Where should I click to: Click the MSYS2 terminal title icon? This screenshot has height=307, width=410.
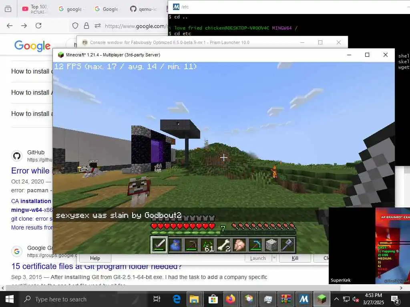point(176,7)
